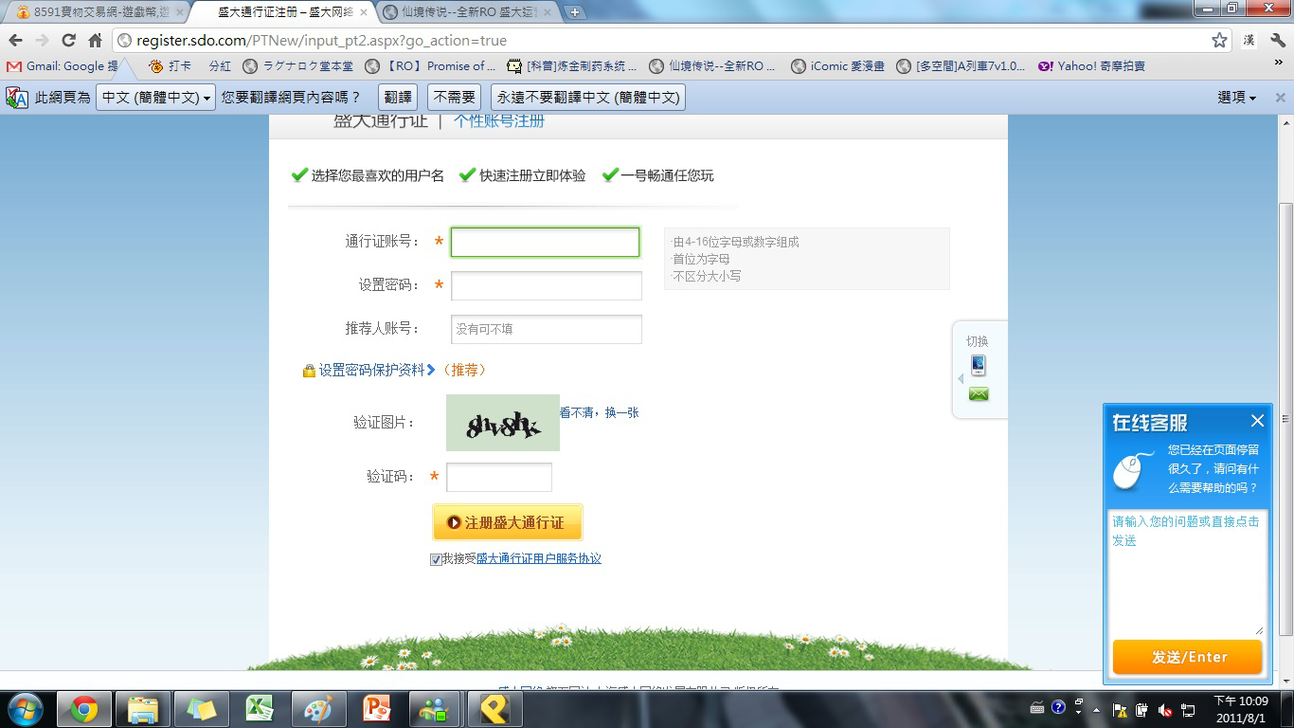This screenshot has width=1294, height=728.
Task: Click the Windows Start orb
Action: (x=25, y=709)
